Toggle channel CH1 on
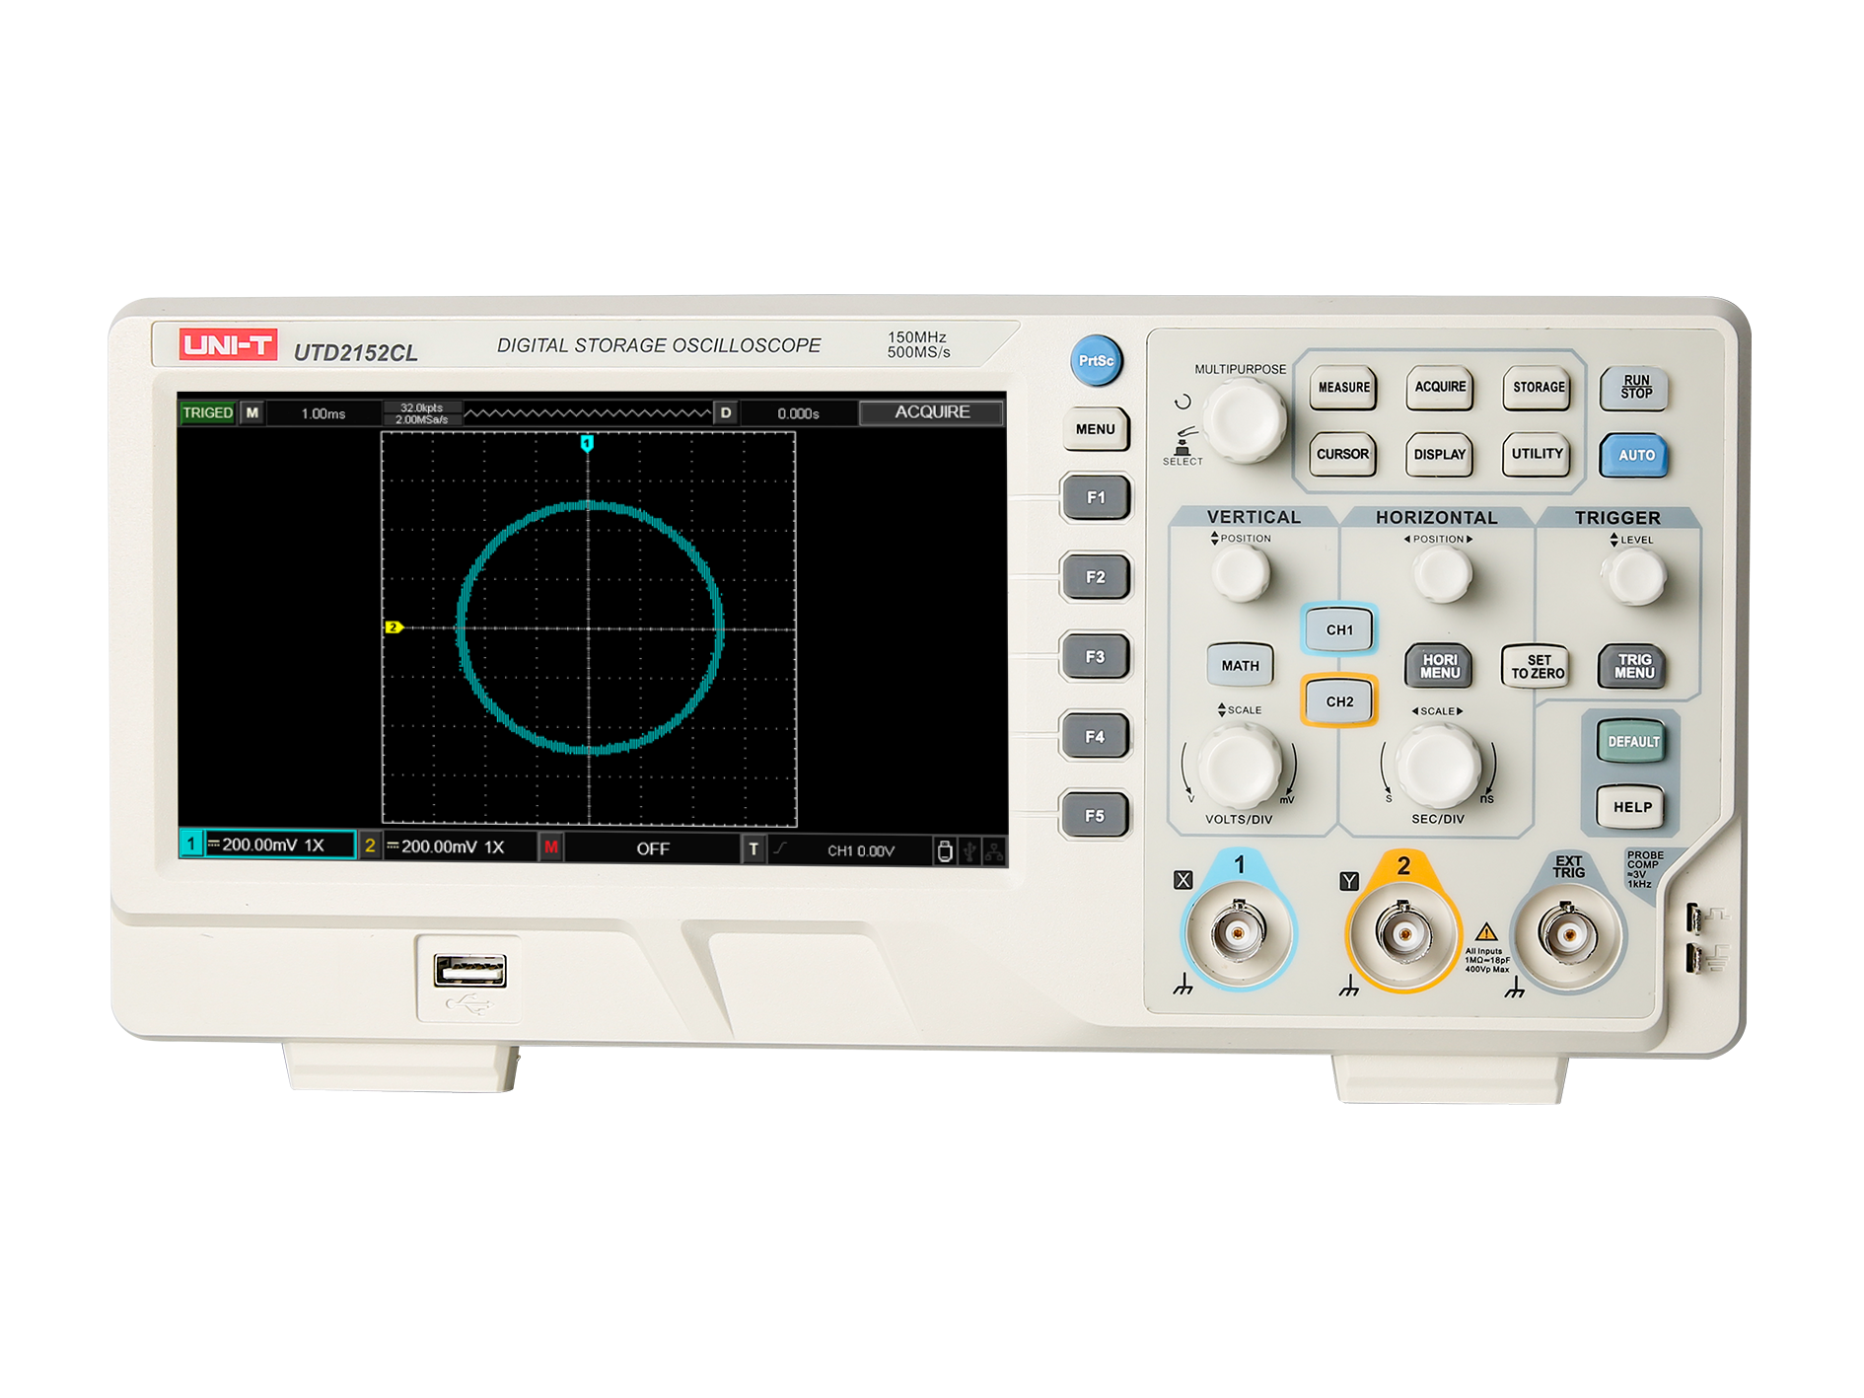 coord(1338,630)
